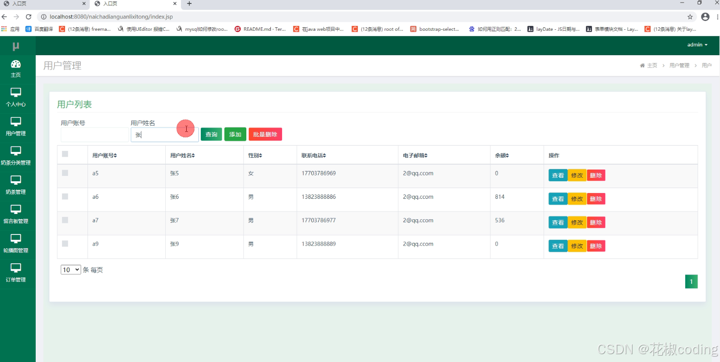The image size is (720, 362).
Task: Toggle the select-all header checkbox
Action: pyautogui.click(x=65, y=154)
